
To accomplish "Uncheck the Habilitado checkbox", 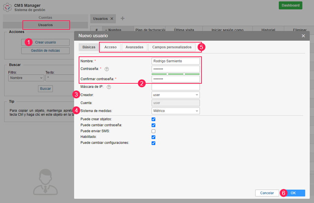I will 154,137.
